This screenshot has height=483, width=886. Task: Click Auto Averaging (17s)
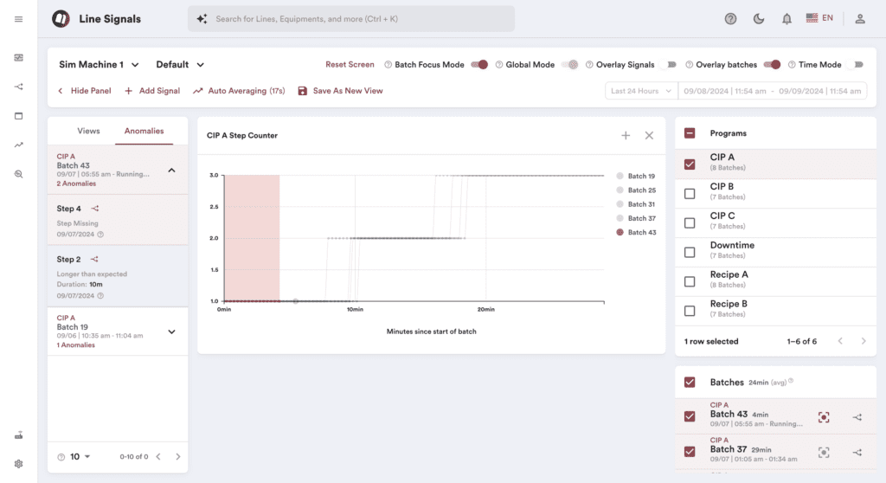click(x=239, y=91)
